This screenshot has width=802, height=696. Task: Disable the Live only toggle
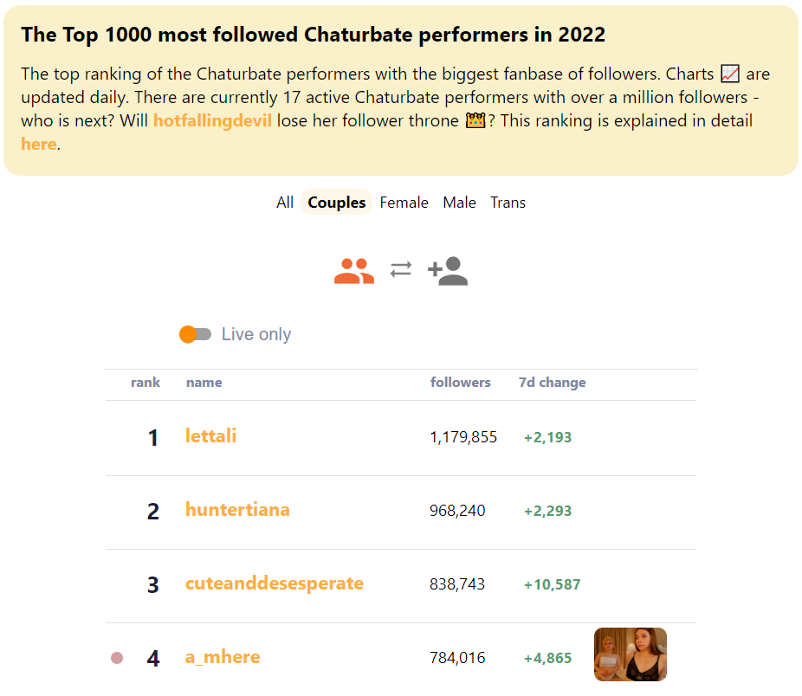[195, 333]
